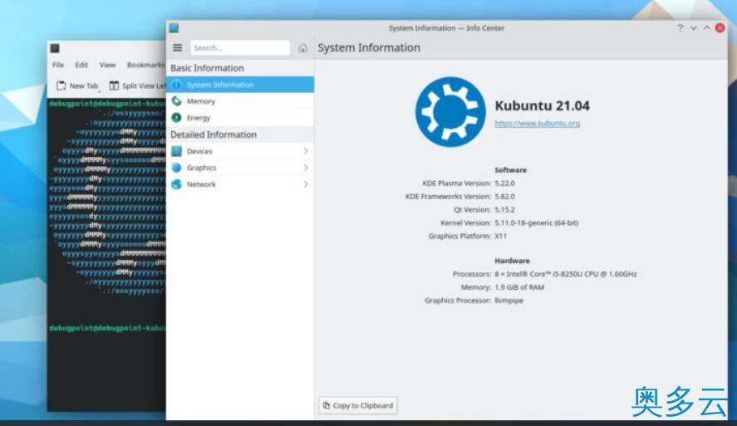Viewport: 737px width, 426px height.
Task: Click the Processors Intel Core i5-8250U value
Action: [566, 274]
